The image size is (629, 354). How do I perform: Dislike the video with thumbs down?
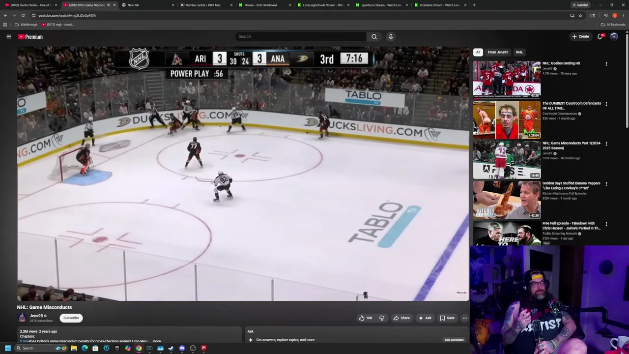pyautogui.click(x=382, y=318)
